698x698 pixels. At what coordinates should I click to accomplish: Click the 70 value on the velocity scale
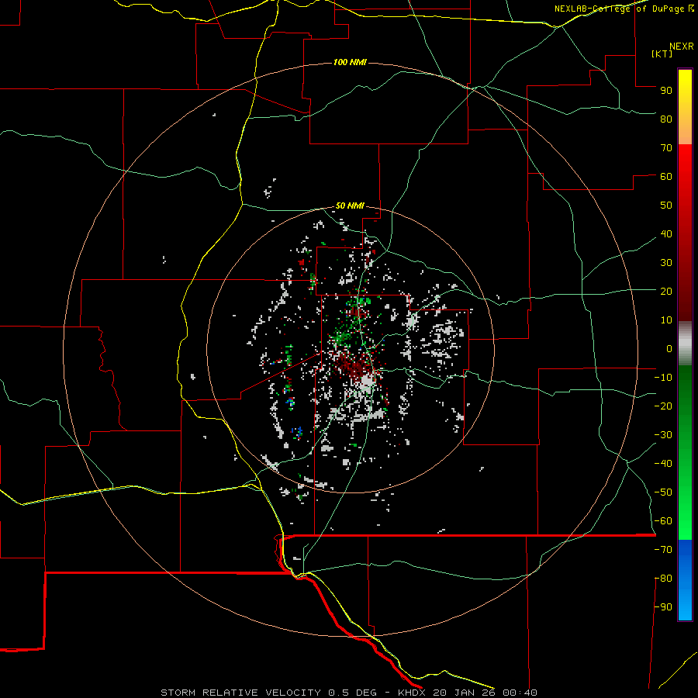[666, 148]
